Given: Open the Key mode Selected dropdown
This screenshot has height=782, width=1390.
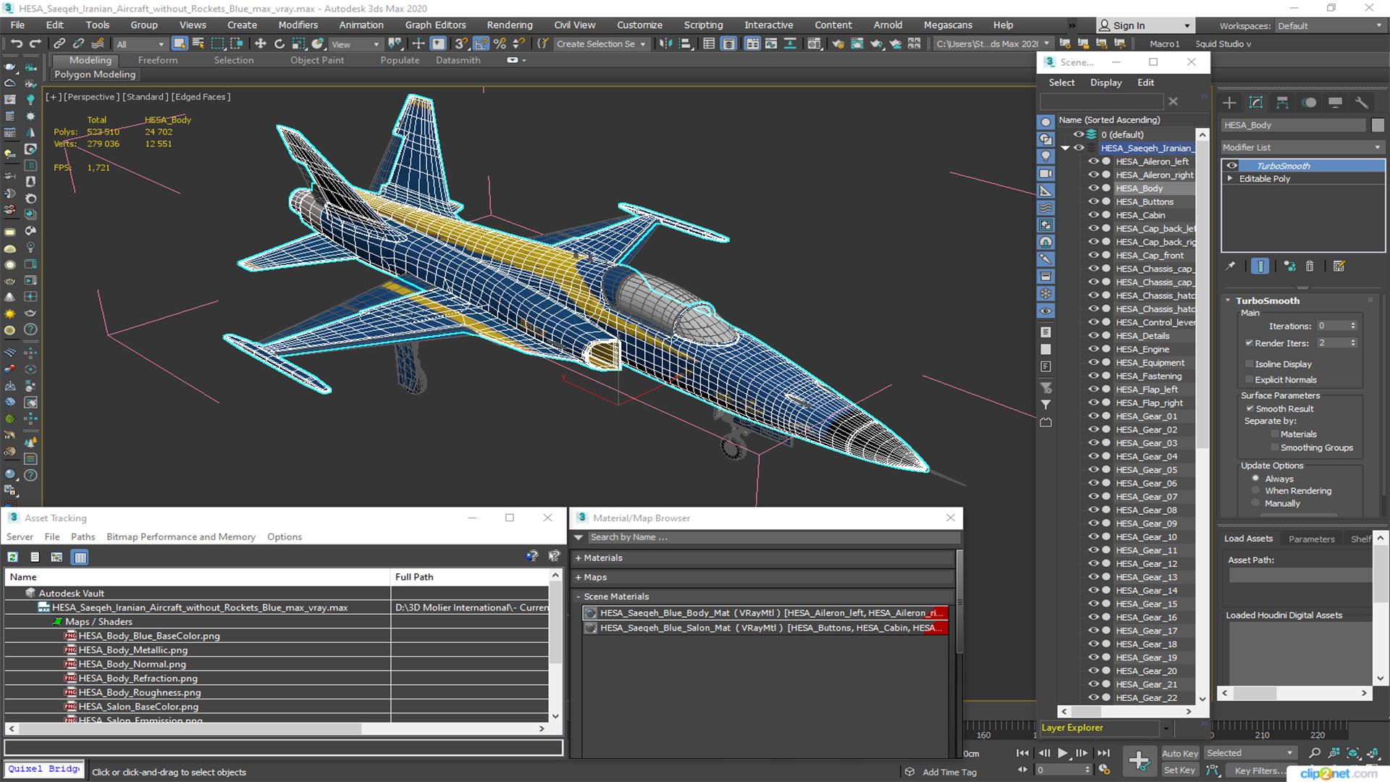Looking at the screenshot, I should pos(1250,753).
